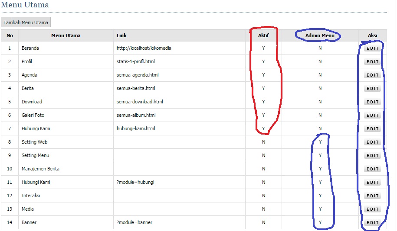The width and height of the screenshot is (397, 231).
Task: Click Admin Menu value Y for Media
Action: point(320,209)
